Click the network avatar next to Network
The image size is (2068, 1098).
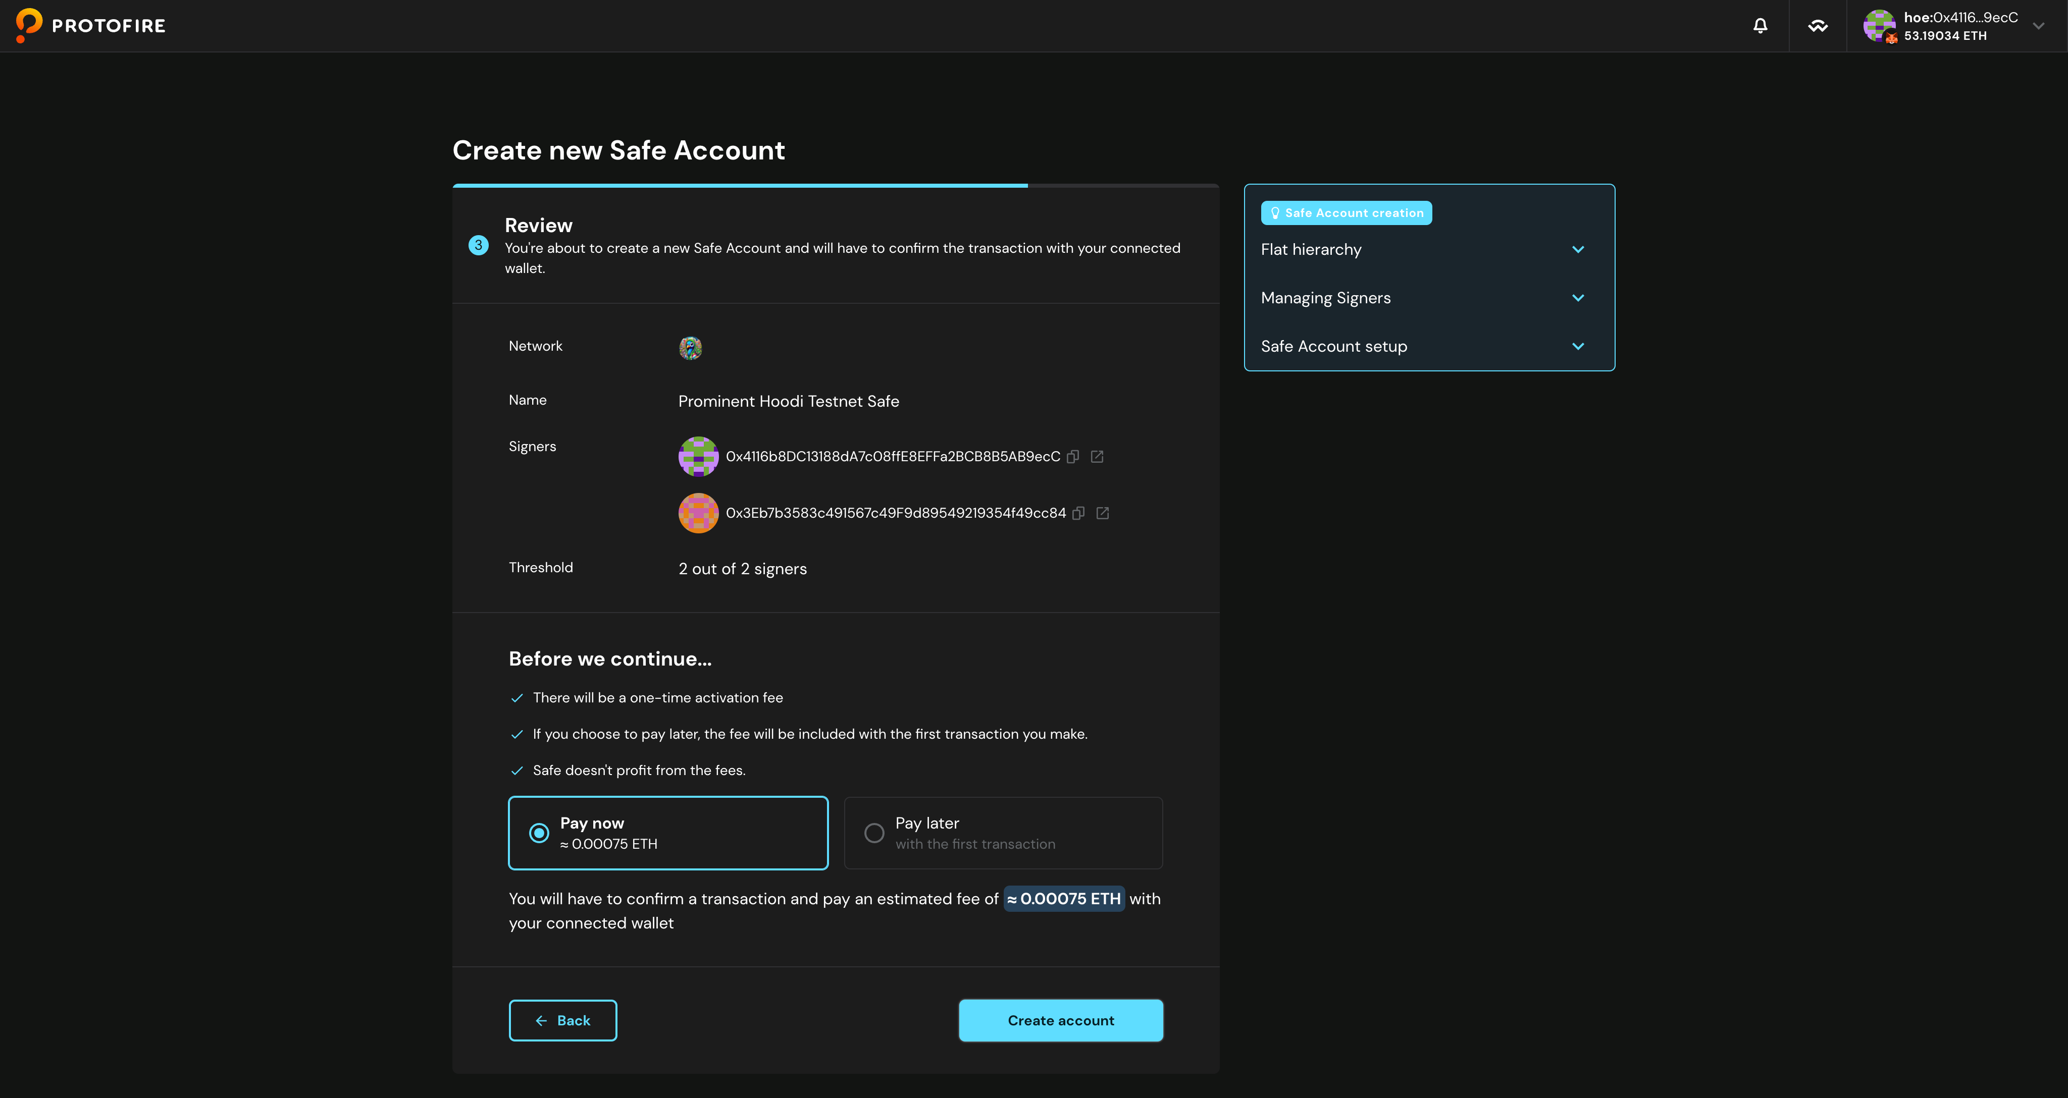point(690,348)
